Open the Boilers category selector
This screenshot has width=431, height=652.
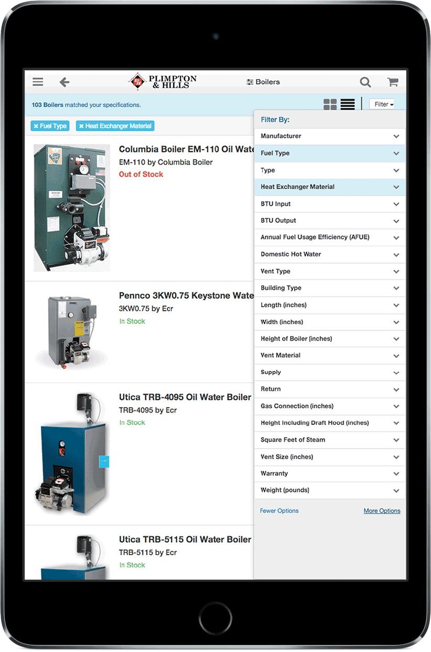(x=263, y=82)
